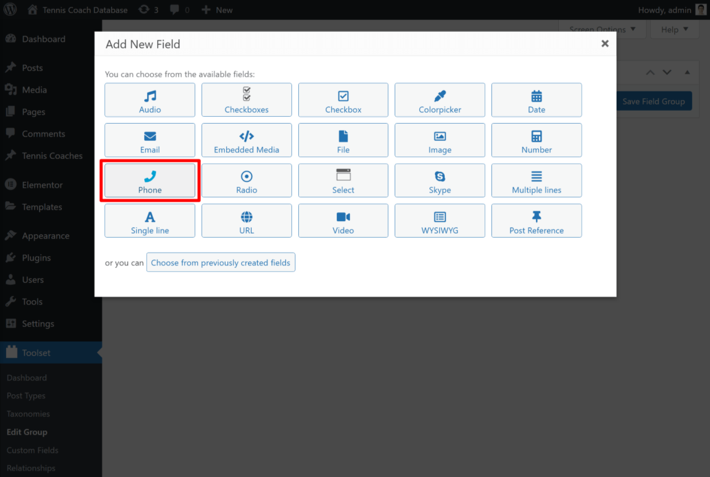This screenshot has height=477, width=710.
Task: Move the metabox down with arrow
Action: click(667, 73)
